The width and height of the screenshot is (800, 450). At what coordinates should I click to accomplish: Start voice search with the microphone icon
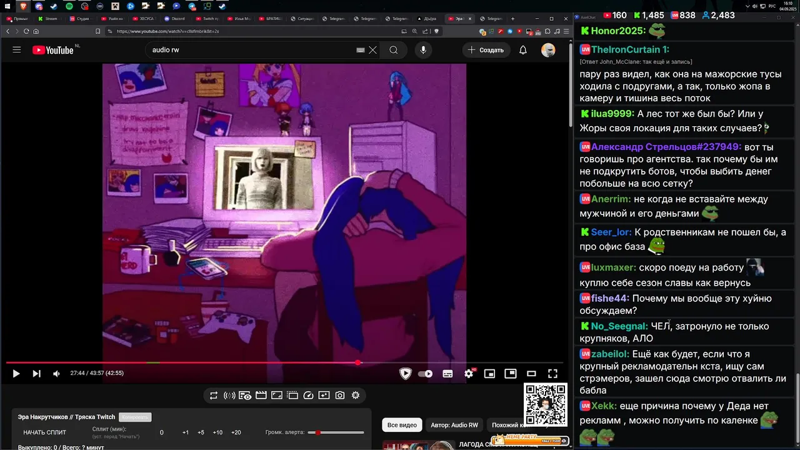423,50
